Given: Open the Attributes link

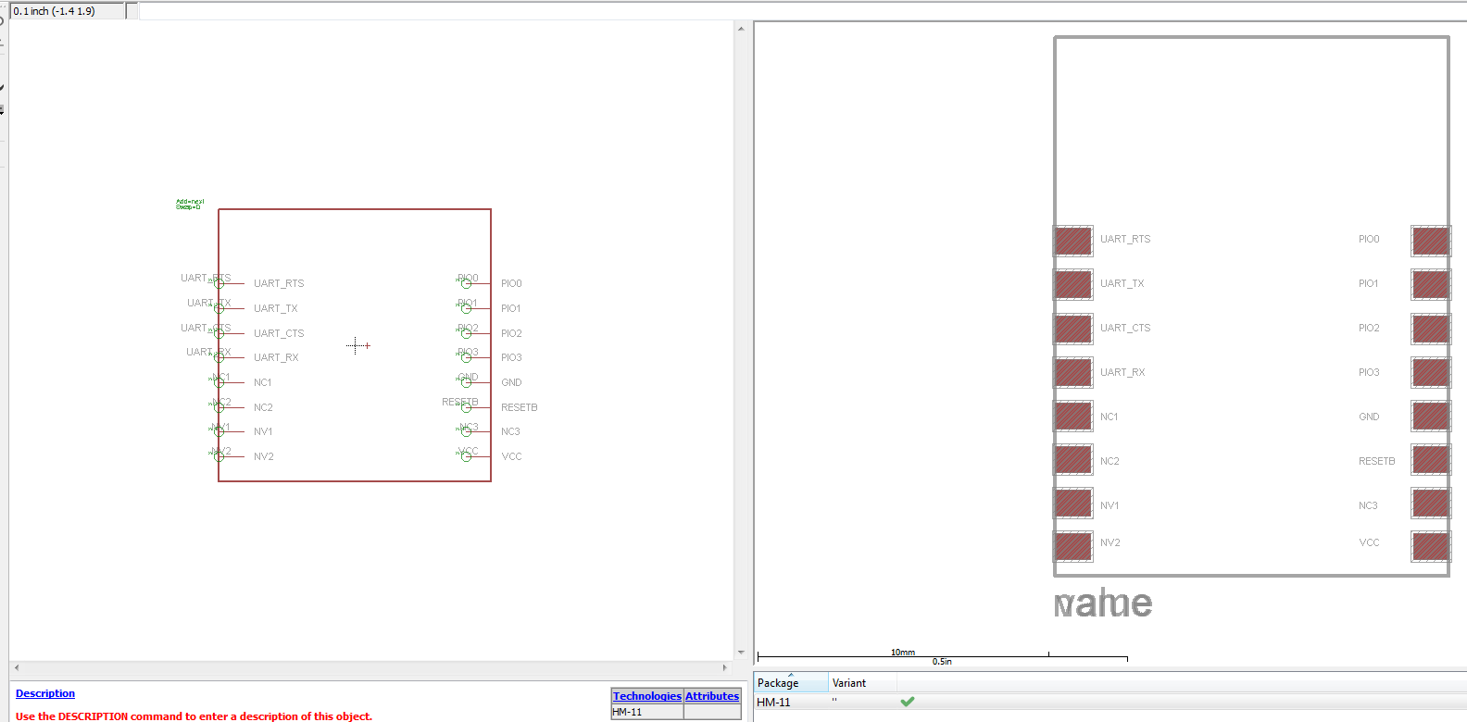Looking at the screenshot, I should coord(712,696).
